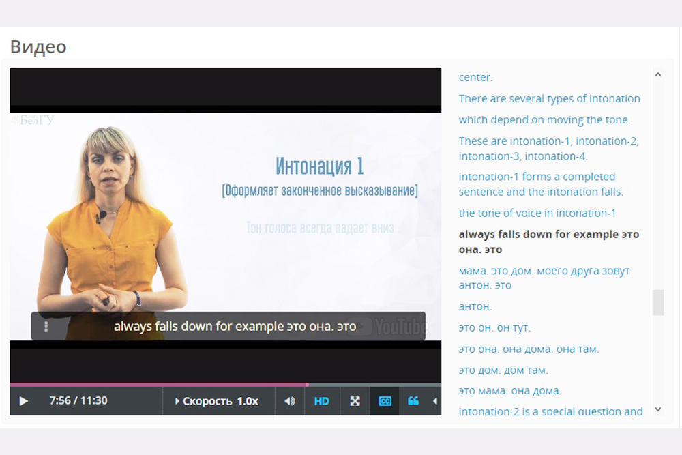The height and width of the screenshot is (455, 682).
Task: Open the Скорость 1.0x speed menu
Action: tap(217, 401)
